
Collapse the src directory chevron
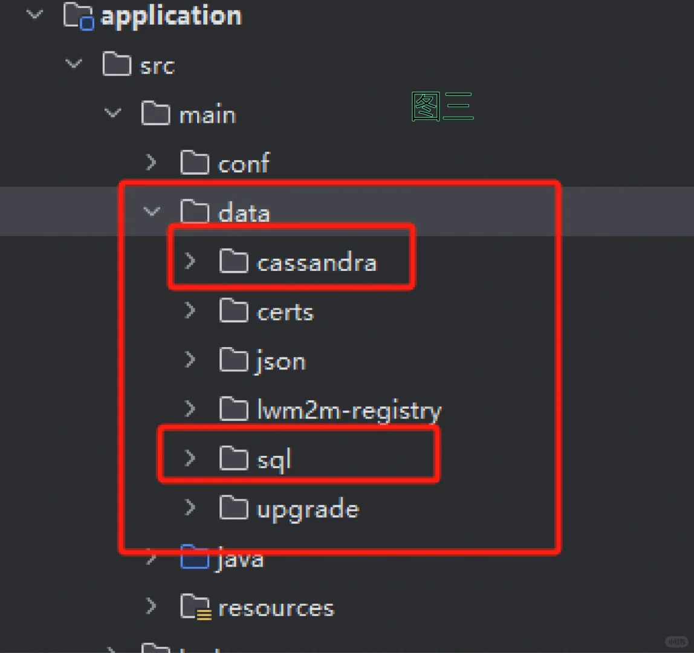[x=74, y=63]
